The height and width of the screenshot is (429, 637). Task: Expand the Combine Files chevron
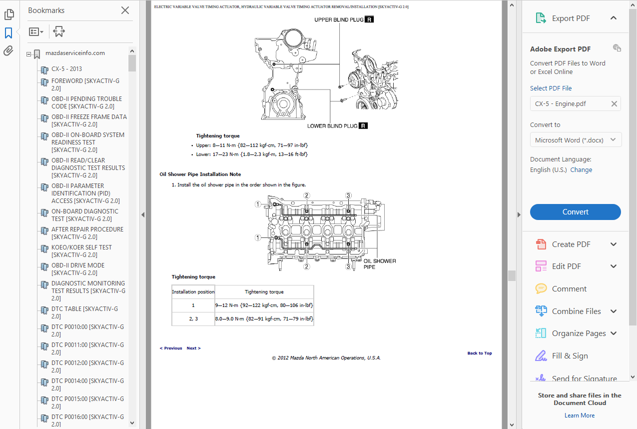click(x=614, y=311)
